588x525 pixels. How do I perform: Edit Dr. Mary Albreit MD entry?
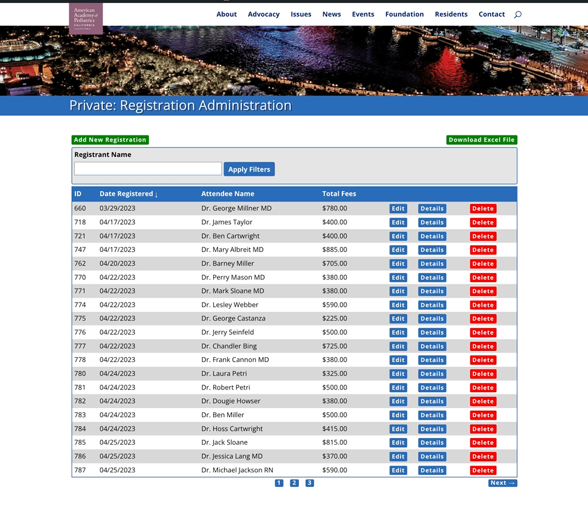pyautogui.click(x=398, y=250)
